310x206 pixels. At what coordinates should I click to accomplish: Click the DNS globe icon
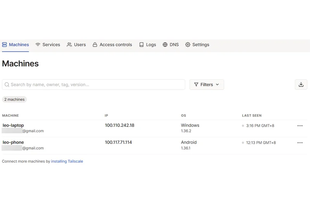[165, 45]
